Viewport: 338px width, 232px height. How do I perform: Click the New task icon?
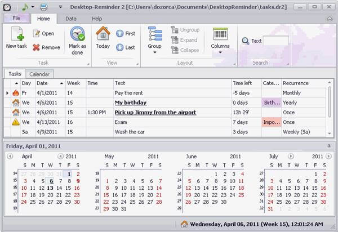(x=17, y=34)
